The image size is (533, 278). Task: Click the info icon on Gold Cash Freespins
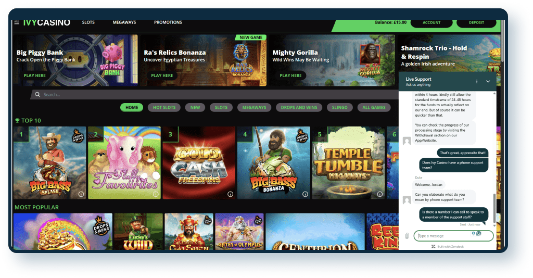[230, 194]
